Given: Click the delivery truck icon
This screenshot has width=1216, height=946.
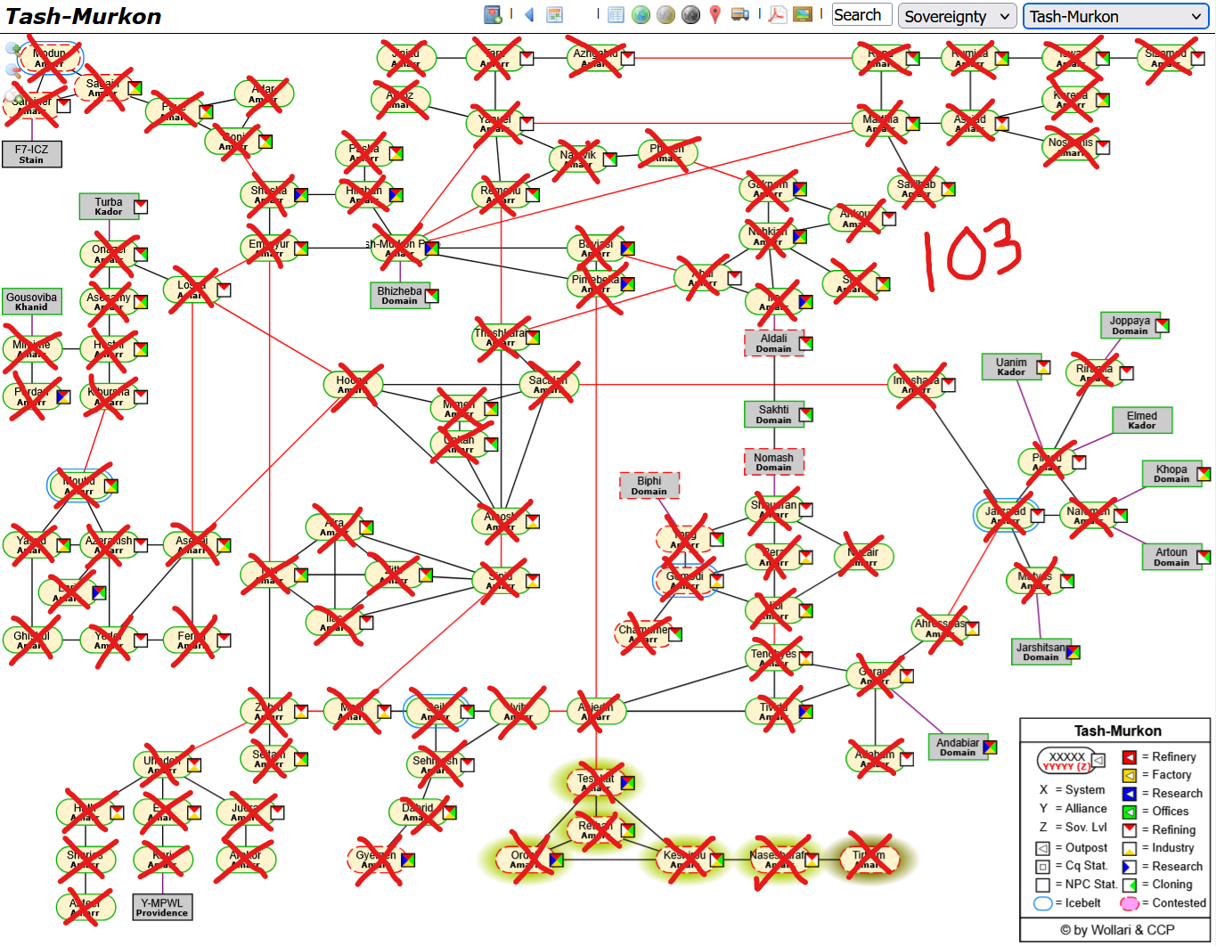Looking at the screenshot, I should 739,14.
